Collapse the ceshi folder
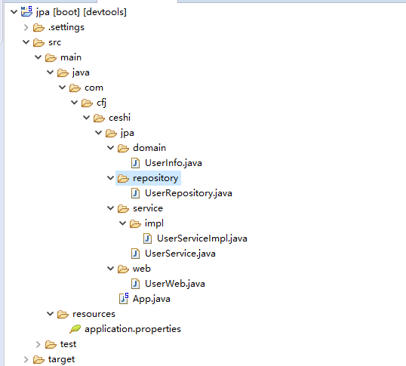This screenshot has width=406, height=366. point(87,118)
